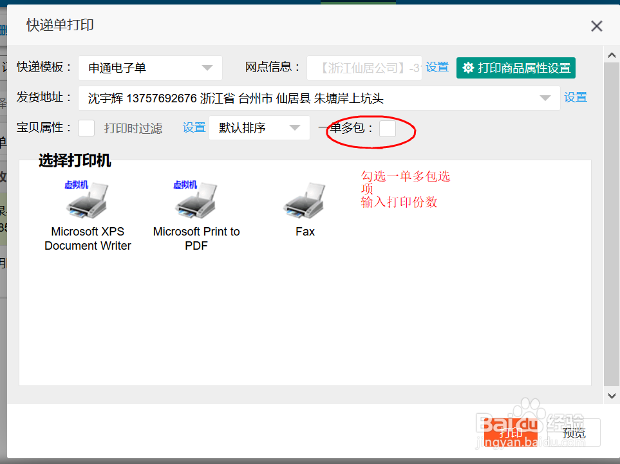Viewport: 620px width, 464px height.
Task: Click the scrollbar up arrow
Action: click(x=612, y=55)
